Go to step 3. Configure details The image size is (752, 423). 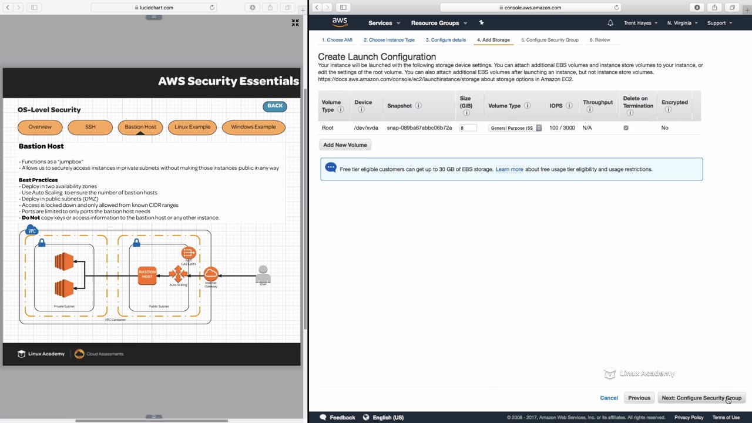(446, 40)
